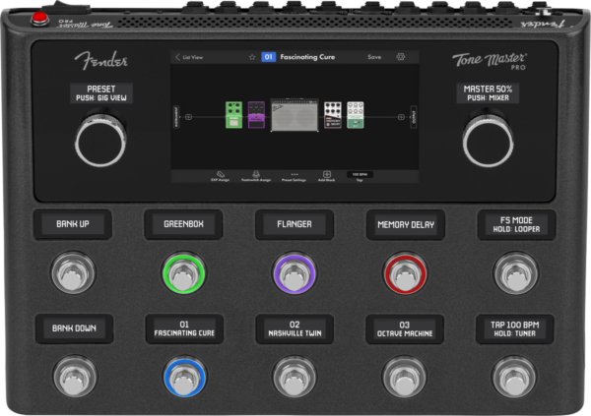Tap the Save button on screen

point(374,57)
